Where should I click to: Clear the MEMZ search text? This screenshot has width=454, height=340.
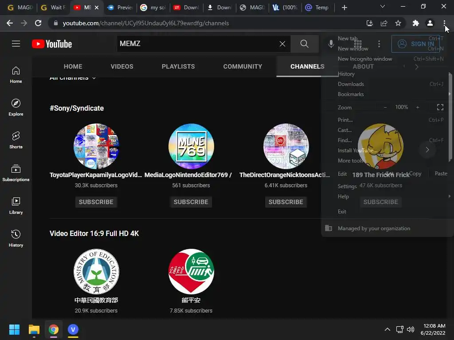[x=282, y=44]
